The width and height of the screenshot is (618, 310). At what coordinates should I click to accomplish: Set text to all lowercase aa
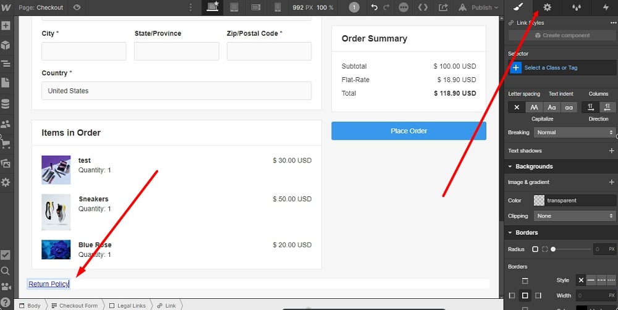click(x=569, y=107)
